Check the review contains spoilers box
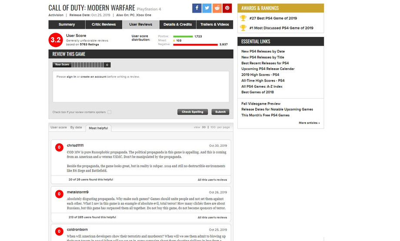 [110, 112]
